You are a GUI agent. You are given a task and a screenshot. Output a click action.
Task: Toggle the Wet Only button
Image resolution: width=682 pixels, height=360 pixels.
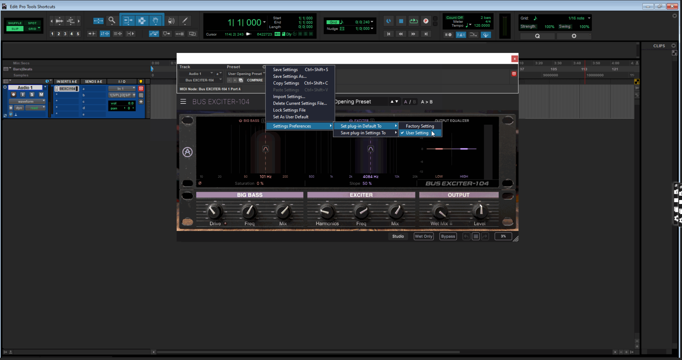(x=424, y=236)
